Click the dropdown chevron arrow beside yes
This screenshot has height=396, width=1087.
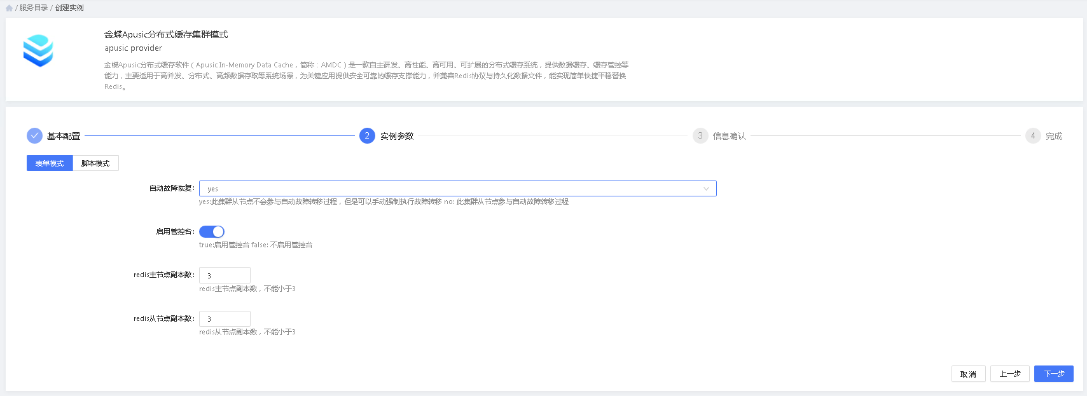click(x=706, y=189)
